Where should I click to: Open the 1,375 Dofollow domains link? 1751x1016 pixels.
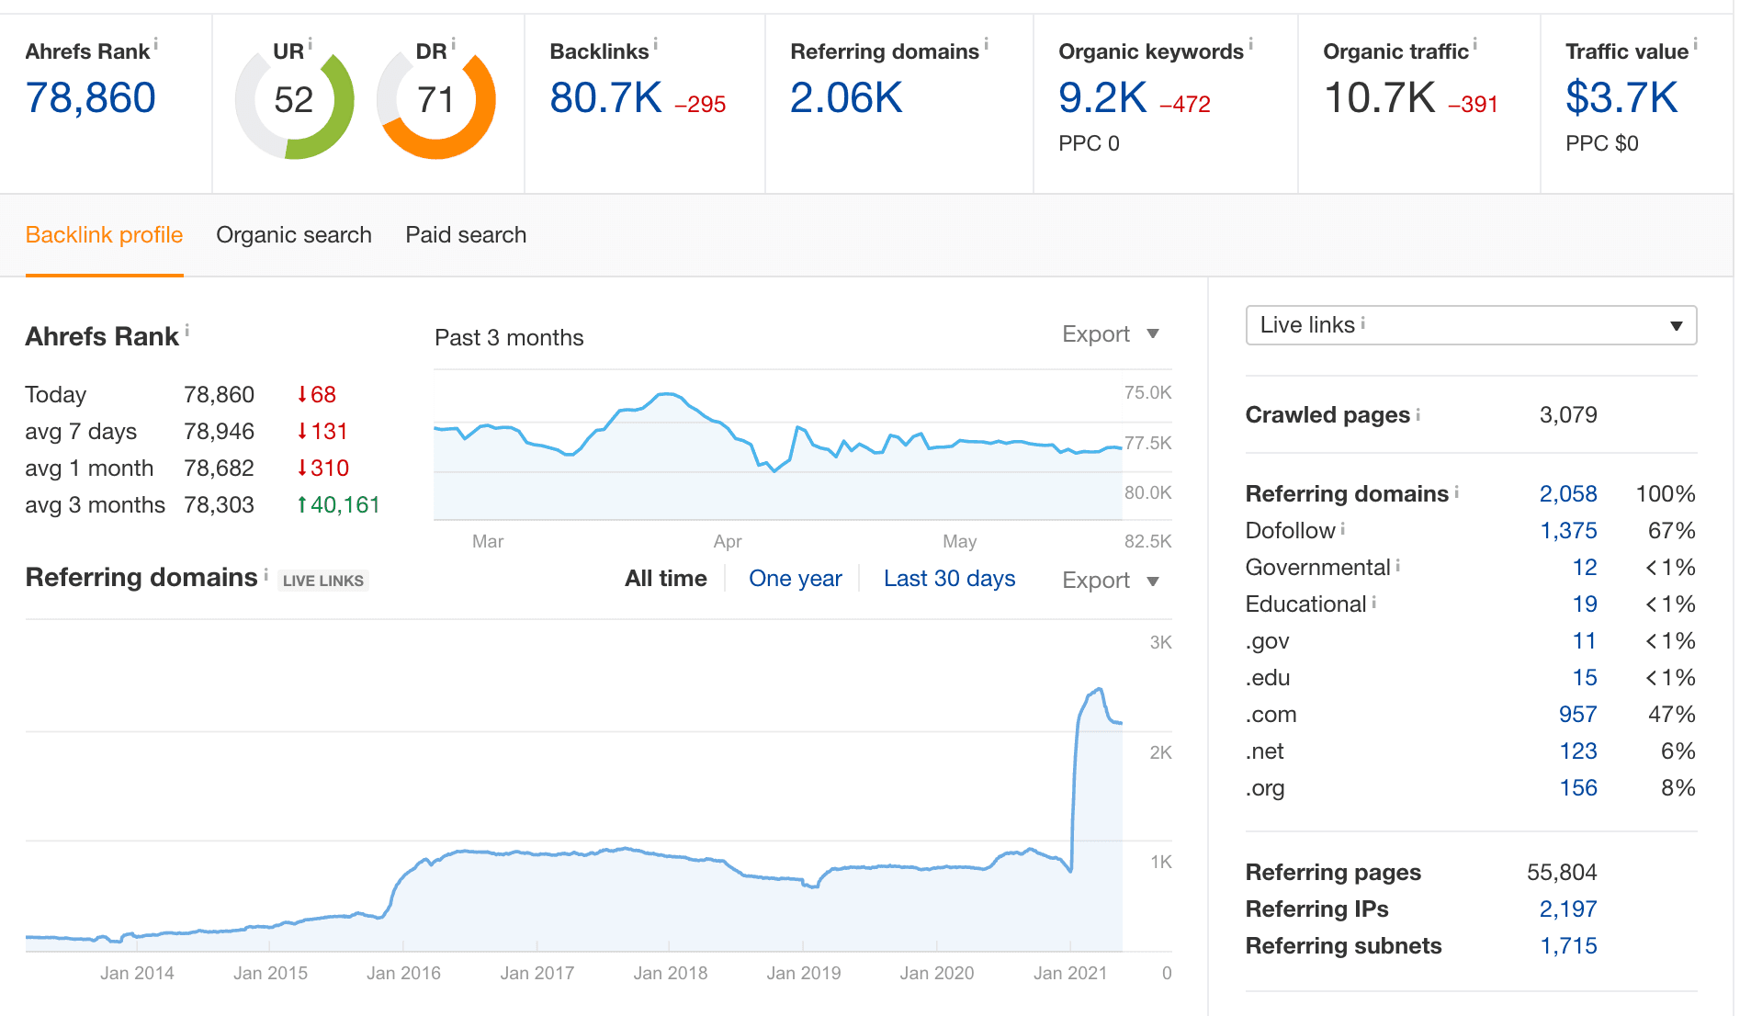[x=1568, y=531]
